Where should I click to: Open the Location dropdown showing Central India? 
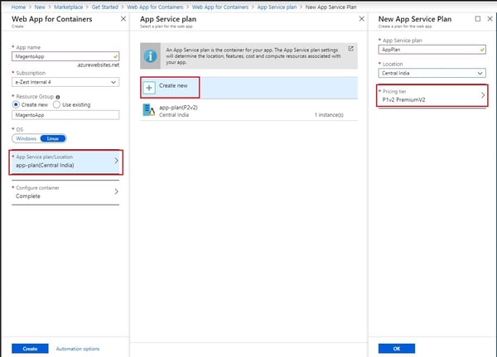432,73
